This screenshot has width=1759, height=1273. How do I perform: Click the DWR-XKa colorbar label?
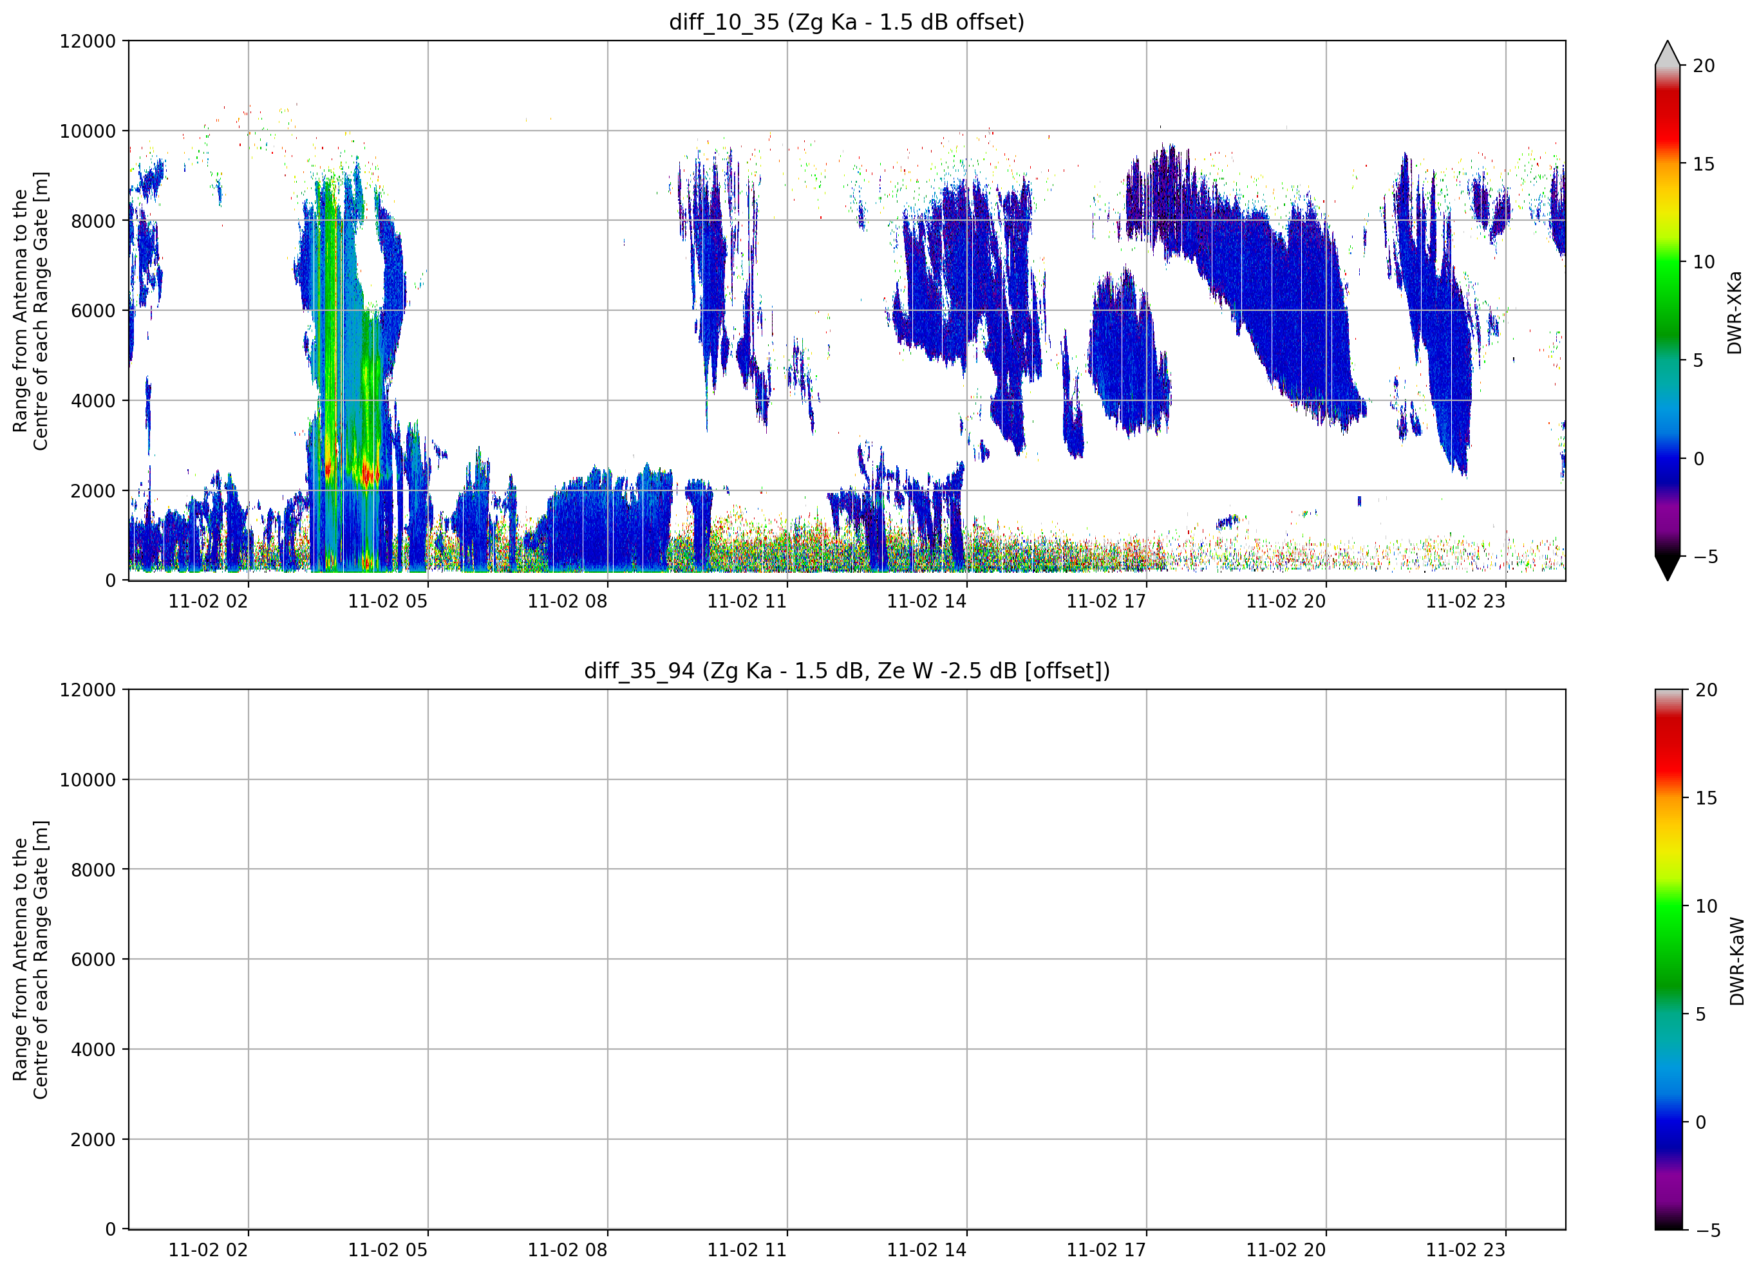click(1735, 312)
